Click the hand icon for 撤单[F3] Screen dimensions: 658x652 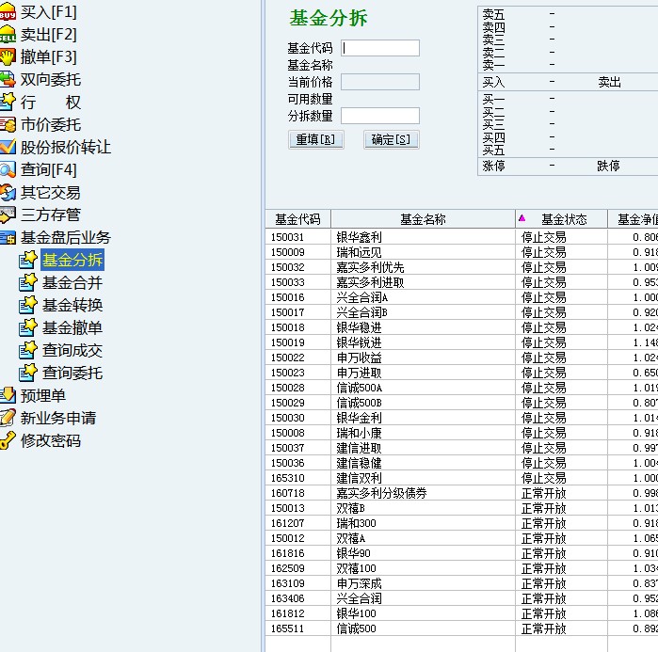(8, 57)
